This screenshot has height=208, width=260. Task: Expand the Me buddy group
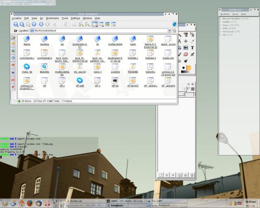click(x=221, y=35)
